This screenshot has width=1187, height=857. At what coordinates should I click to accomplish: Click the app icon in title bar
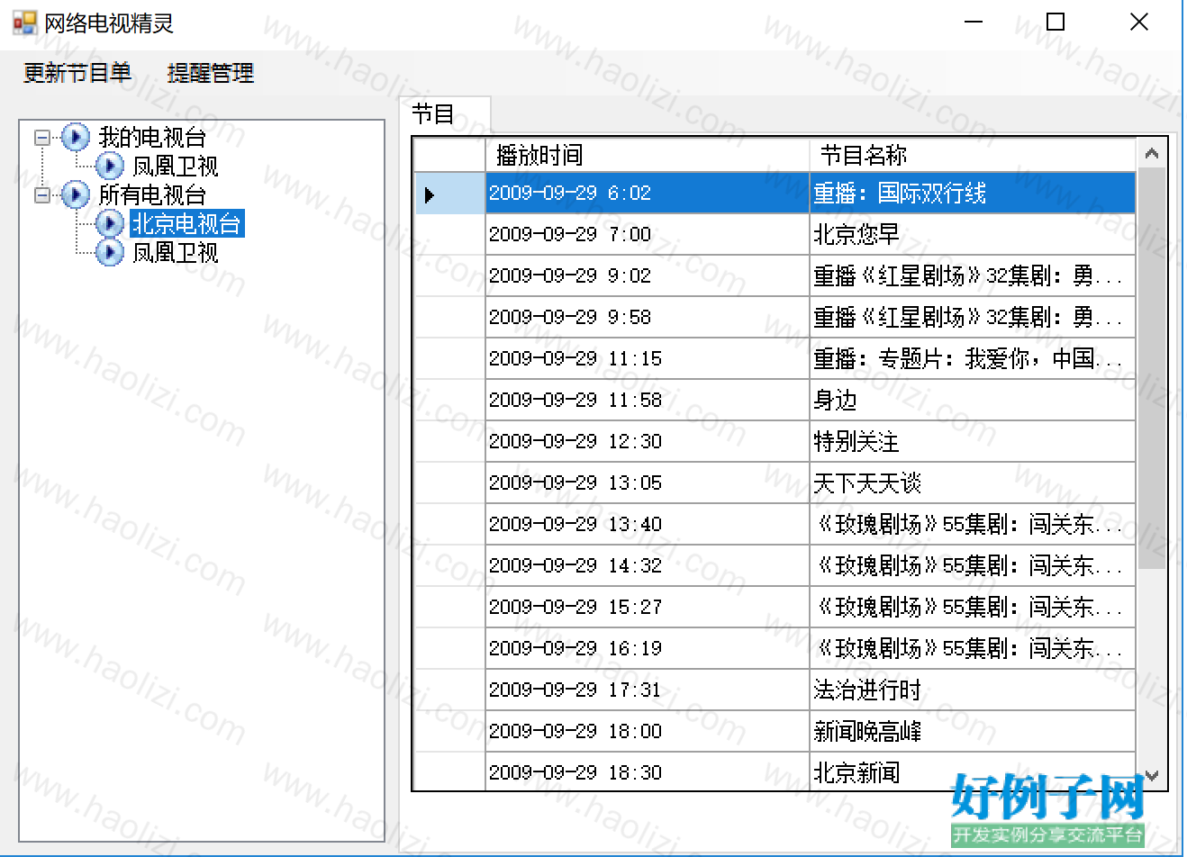tap(24, 23)
